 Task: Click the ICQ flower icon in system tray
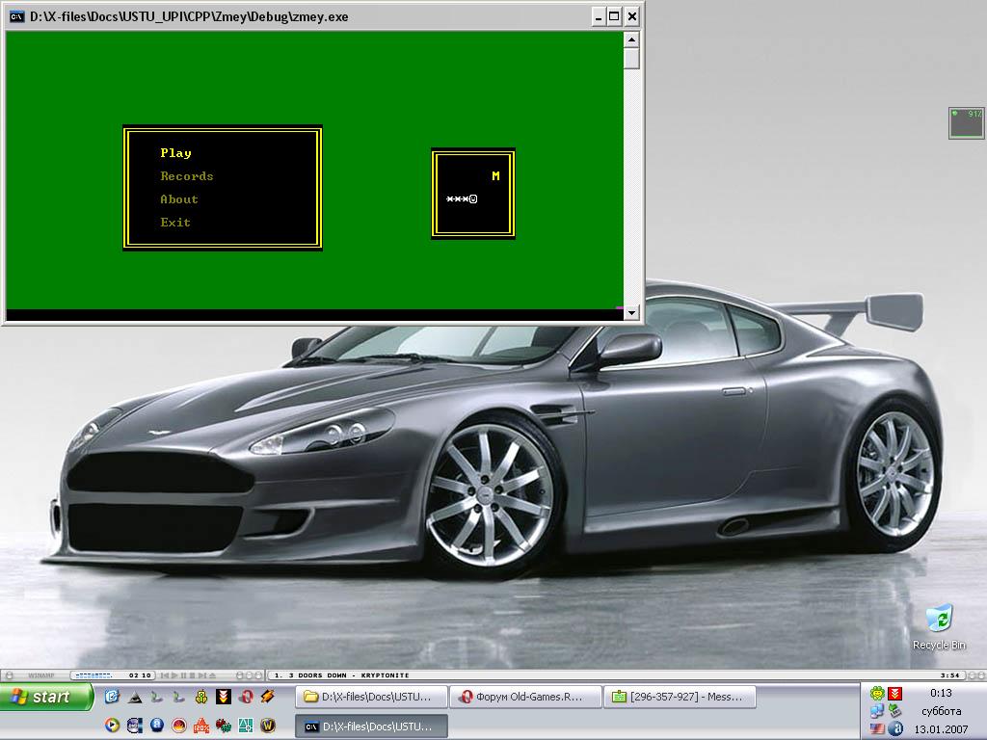pos(877,694)
